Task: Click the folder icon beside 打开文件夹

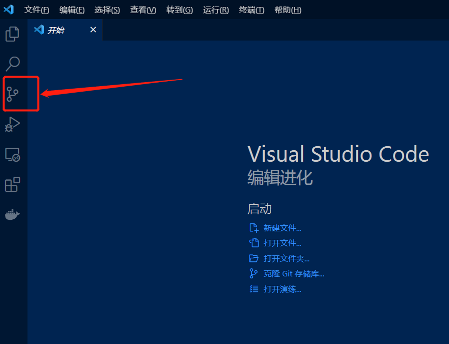Action: (x=253, y=258)
